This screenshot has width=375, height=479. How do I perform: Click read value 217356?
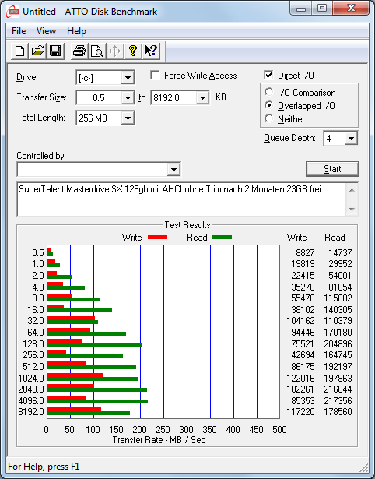click(338, 401)
